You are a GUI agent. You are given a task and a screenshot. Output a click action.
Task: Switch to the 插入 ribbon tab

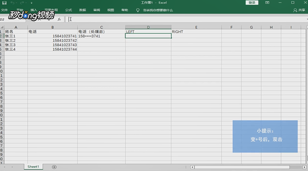(33, 10)
